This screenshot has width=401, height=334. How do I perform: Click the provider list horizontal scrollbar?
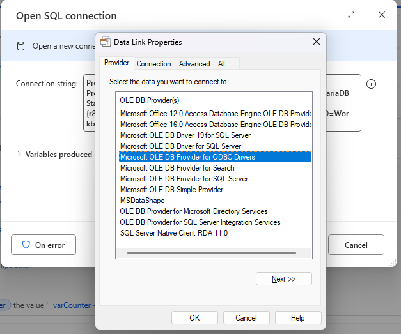(214, 253)
